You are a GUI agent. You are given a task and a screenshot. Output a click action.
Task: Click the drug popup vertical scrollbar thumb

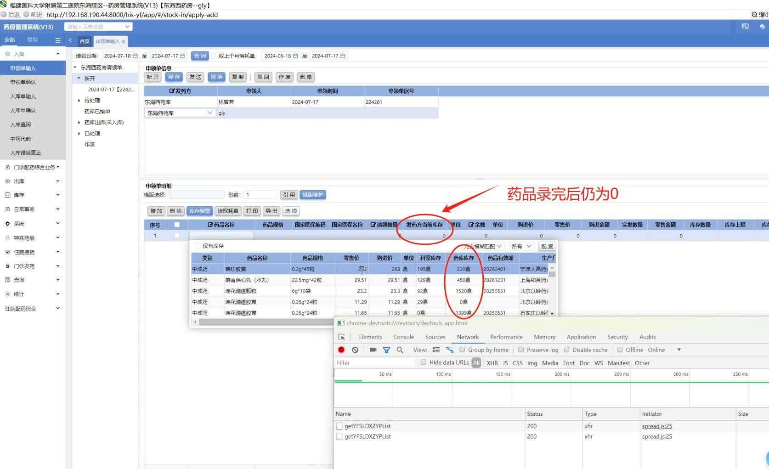coord(552,274)
